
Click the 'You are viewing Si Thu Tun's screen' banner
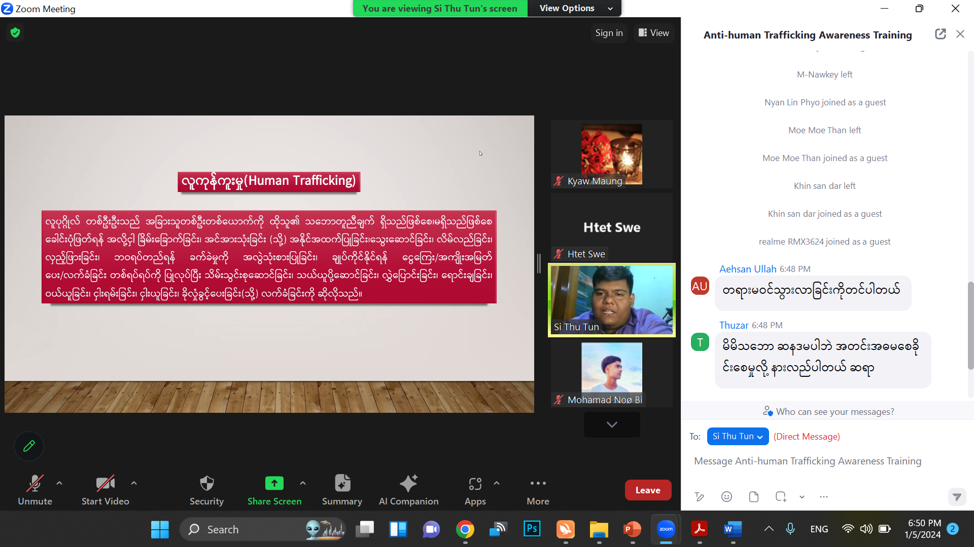(x=440, y=8)
